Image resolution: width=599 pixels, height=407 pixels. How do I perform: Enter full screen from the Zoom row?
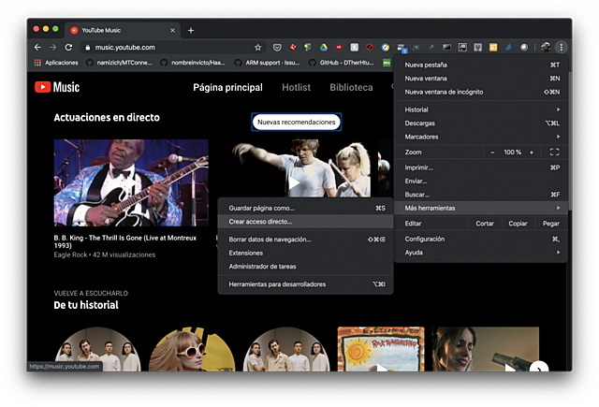click(554, 152)
